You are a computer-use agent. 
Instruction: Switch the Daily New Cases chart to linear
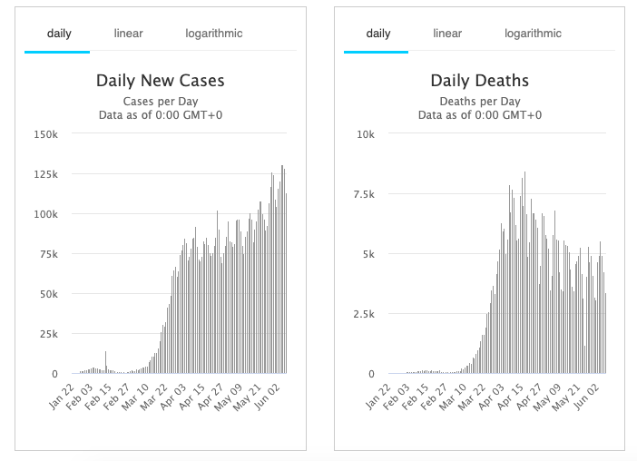(128, 34)
